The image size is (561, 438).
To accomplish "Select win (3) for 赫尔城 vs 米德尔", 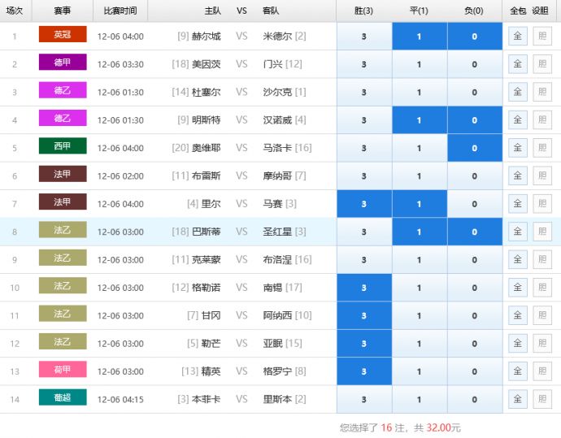I will pyautogui.click(x=363, y=37).
